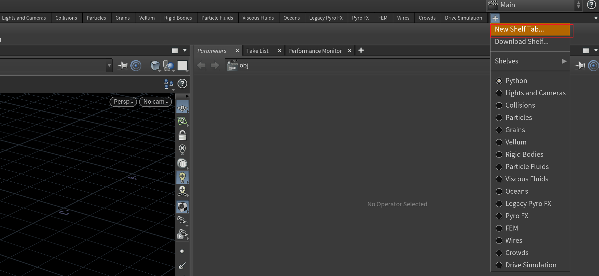Expand the viewport display toolbar arrow

click(187, 96)
